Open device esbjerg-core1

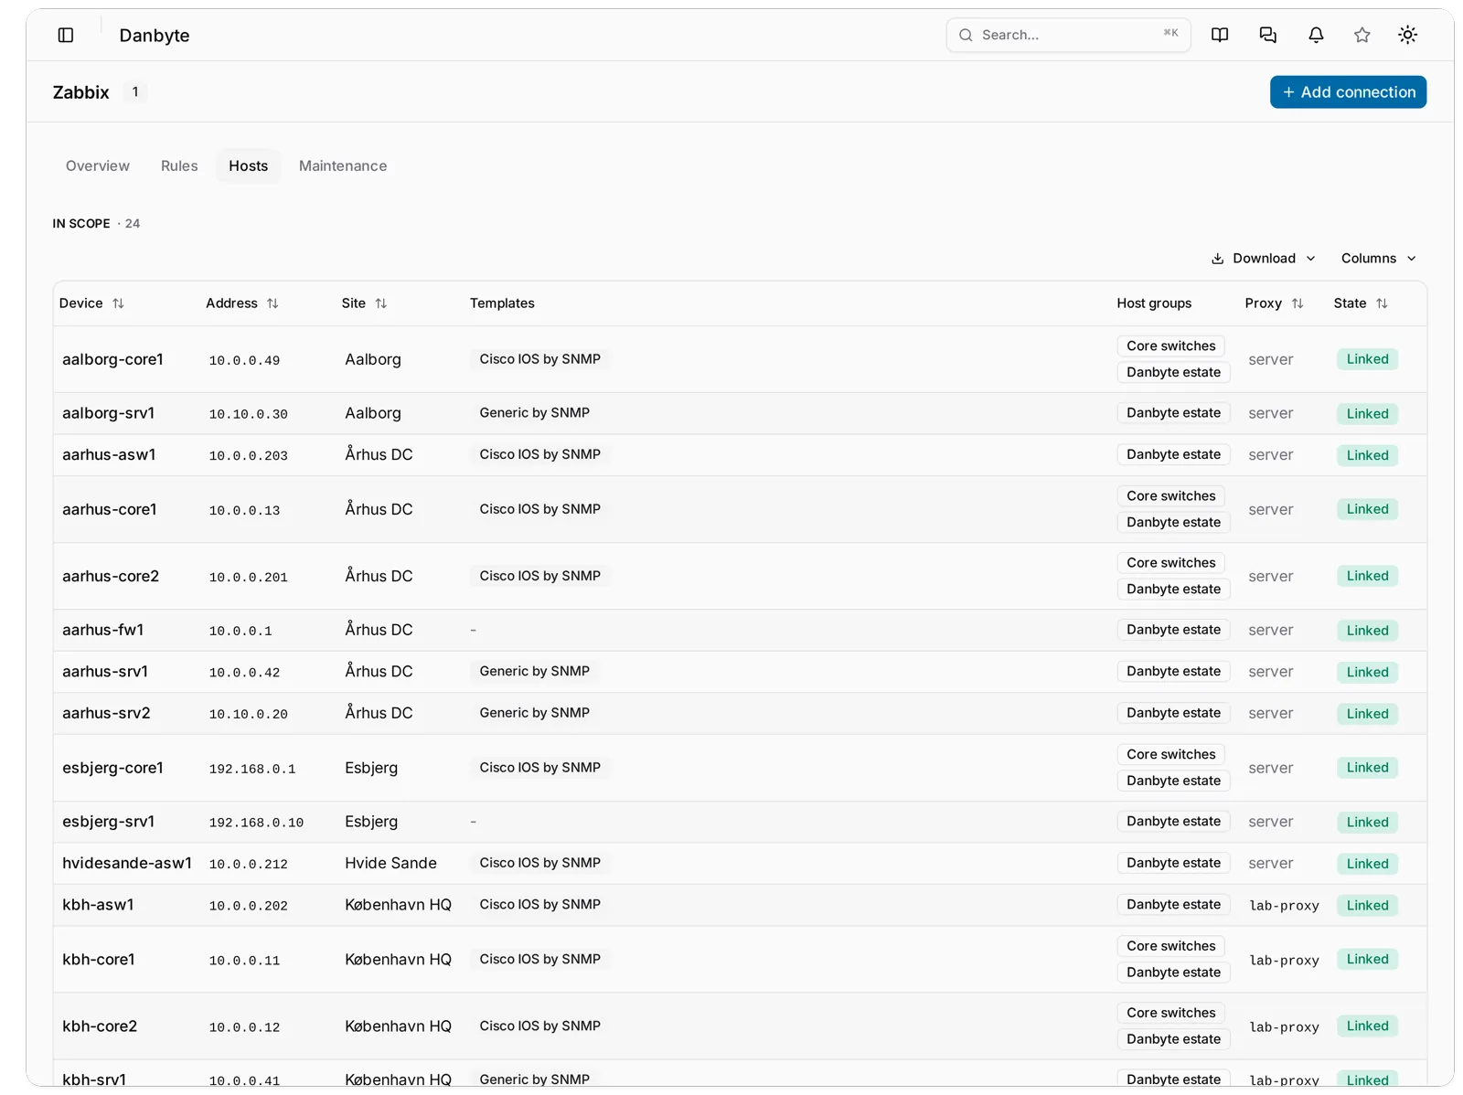tap(112, 768)
